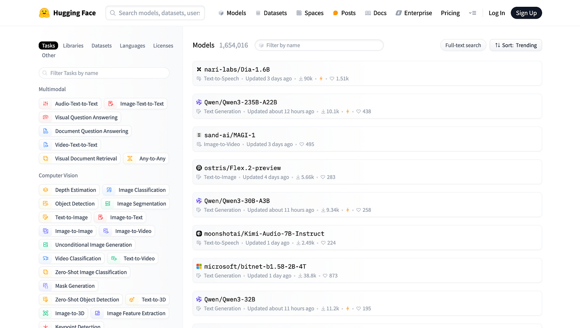The width and height of the screenshot is (580, 328).
Task: Select the Text-to-Video task icon
Action: (114, 258)
